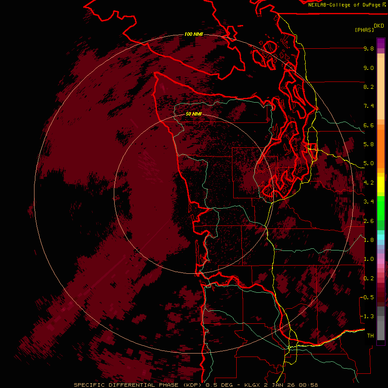The height and width of the screenshot is (388, 388).
Task: Pick the pale peach color bar segment
Action: pyautogui.click(x=381, y=88)
